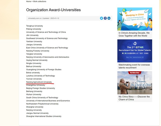Open Matchmaking event for overseas talents link
This screenshot has width=161, height=126.
pyautogui.click(x=134, y=66)
